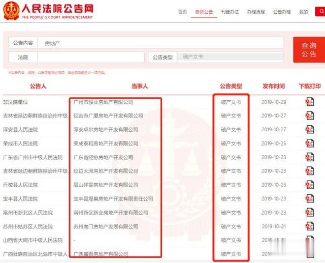Click the People's Court Announcement logo
This screenshot has width=325, height=263.
point(48,11)
